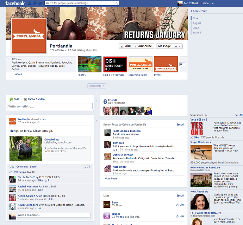Like the iTunes page
This screenshot has height=225, width=243.
pos(180,216)
